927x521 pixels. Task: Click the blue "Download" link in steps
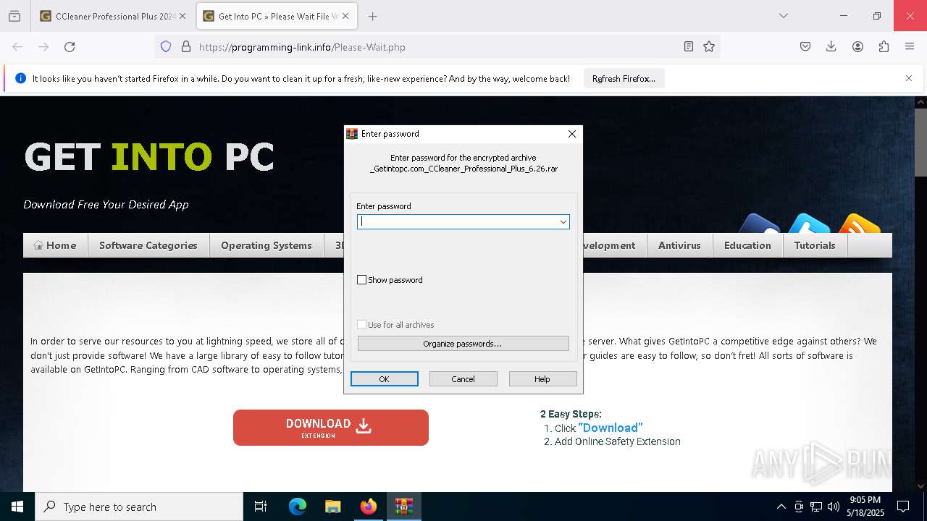[610, 428]
